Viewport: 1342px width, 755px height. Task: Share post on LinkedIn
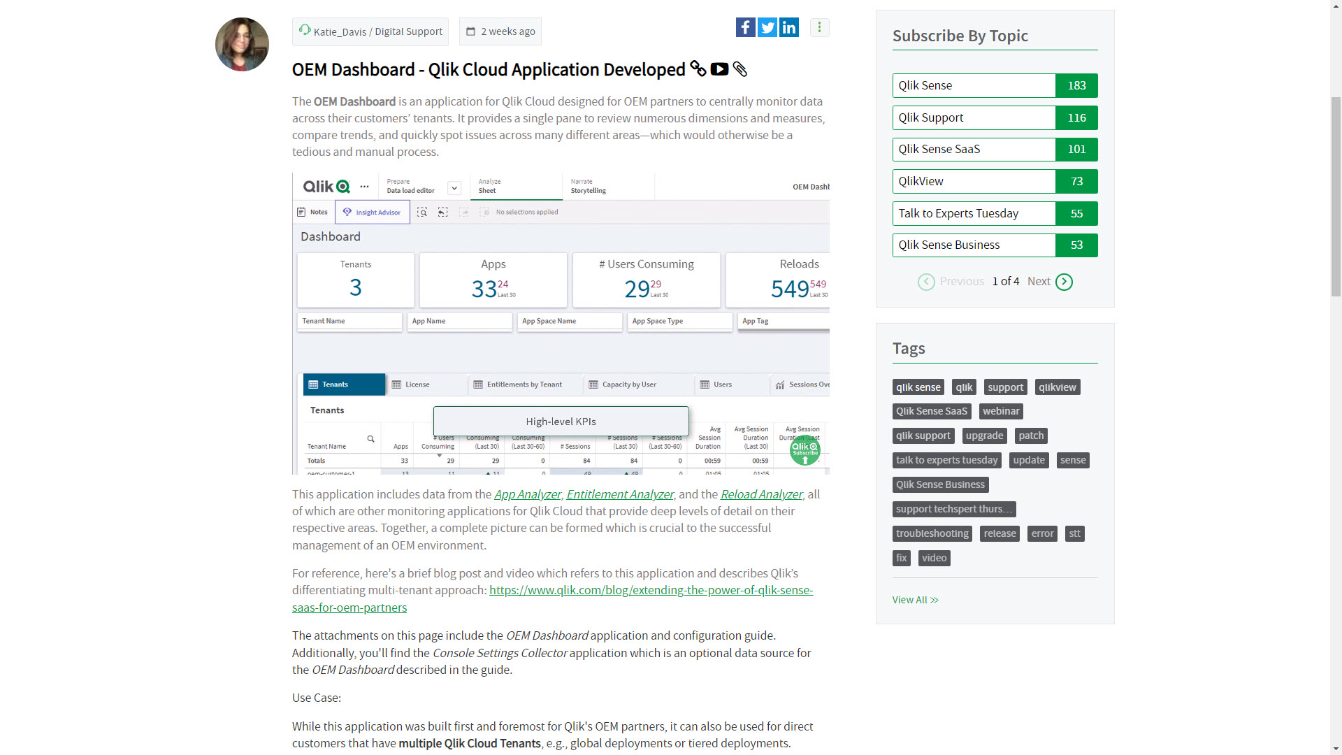click(x=789, y=28)
